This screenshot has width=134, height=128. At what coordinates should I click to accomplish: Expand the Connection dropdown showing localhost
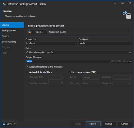pos(76,43)
